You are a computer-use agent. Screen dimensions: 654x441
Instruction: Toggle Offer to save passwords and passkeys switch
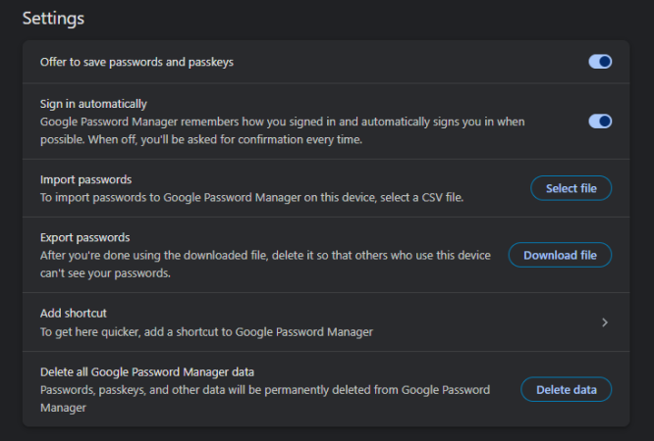[x=599, y=62]
